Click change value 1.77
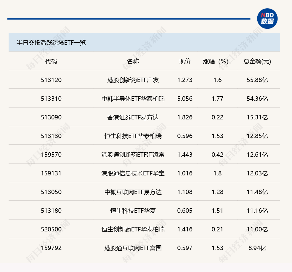 click(217, 99)
